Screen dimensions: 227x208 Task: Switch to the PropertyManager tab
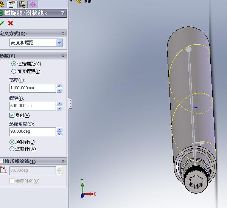click(x=12, y=4)
